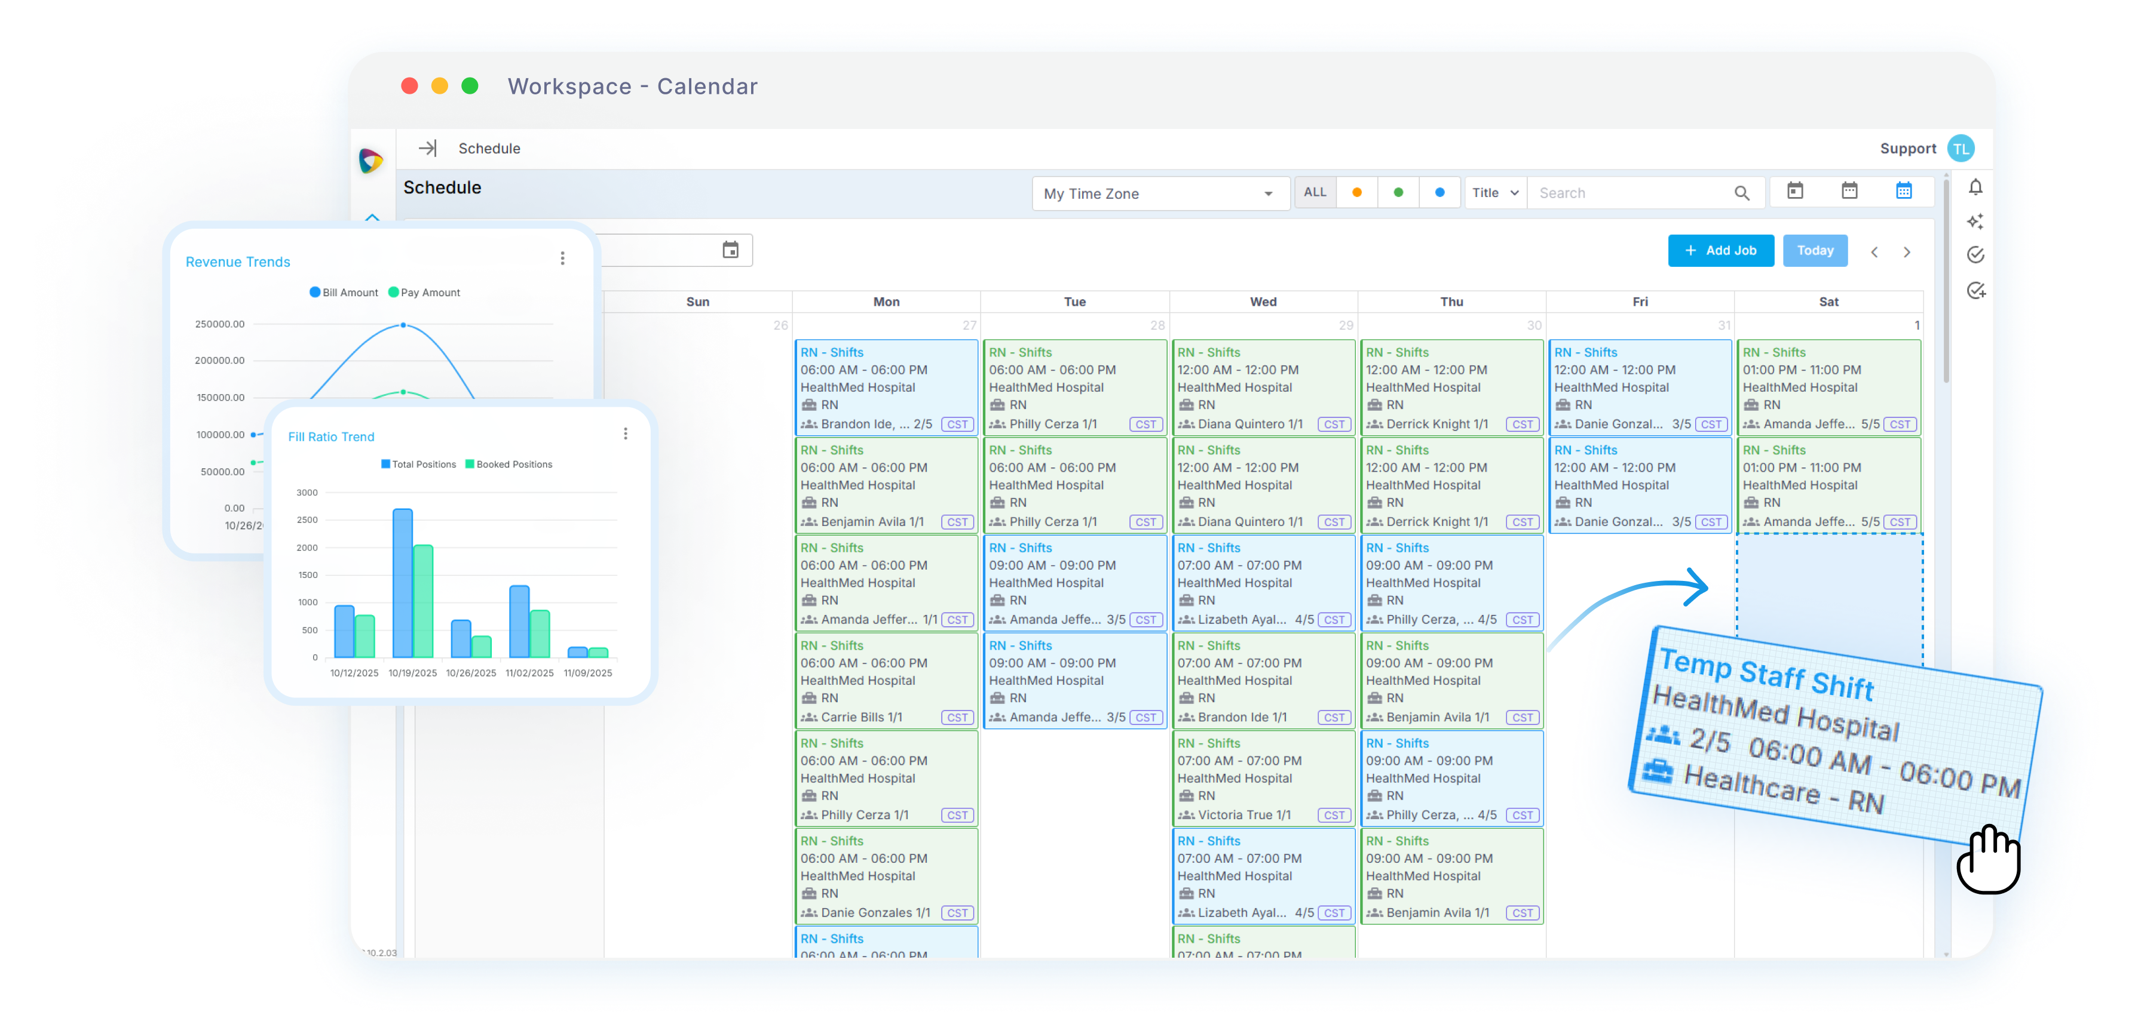Viewport: 2138px width, 1021px height.
Task: Click the collapse sidebar arrow icon
Action: [427, 149]
